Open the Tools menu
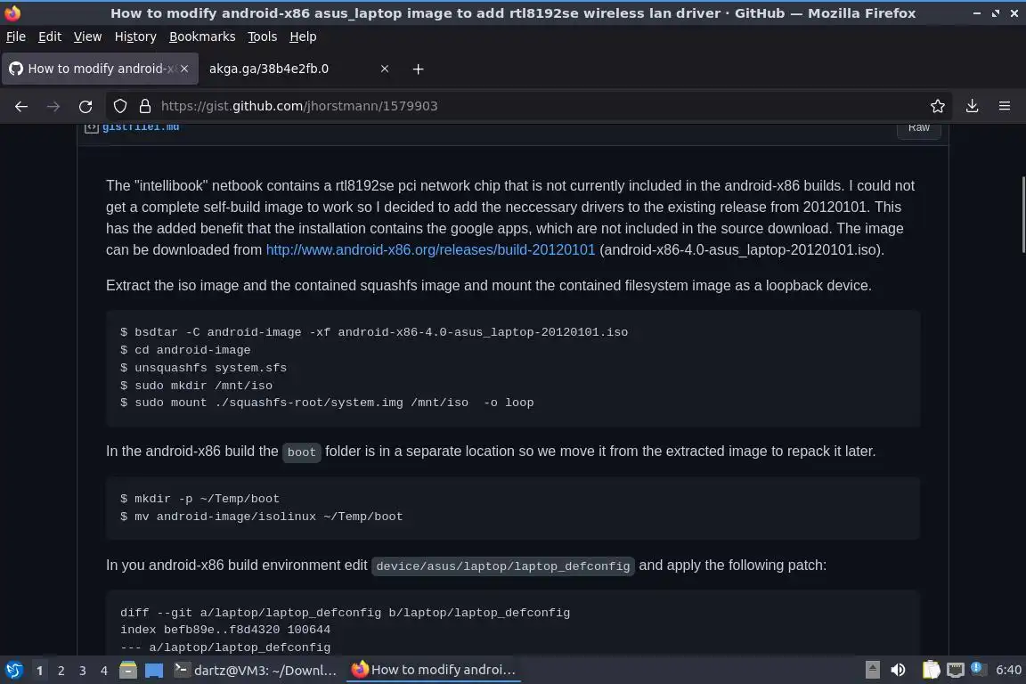Screen dimensions: 1026x684 click(263, 37)
